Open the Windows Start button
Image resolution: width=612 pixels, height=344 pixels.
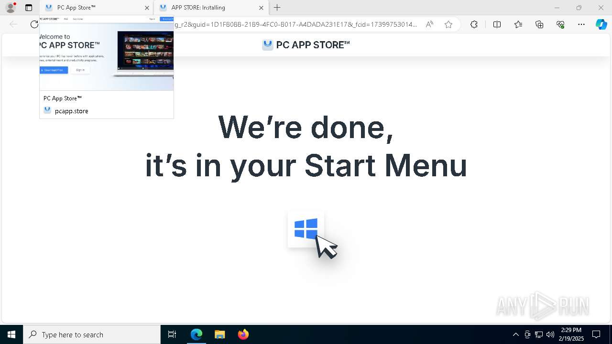point(11,334)
